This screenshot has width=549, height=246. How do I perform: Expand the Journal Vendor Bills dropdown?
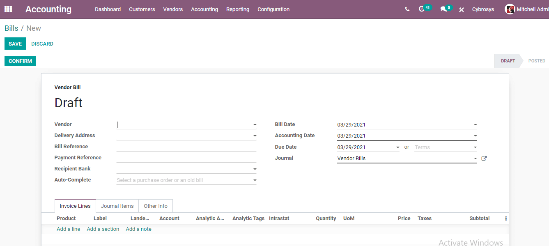click(475, 158)
